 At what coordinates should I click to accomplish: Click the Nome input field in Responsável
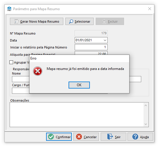[x=21, y=79]
